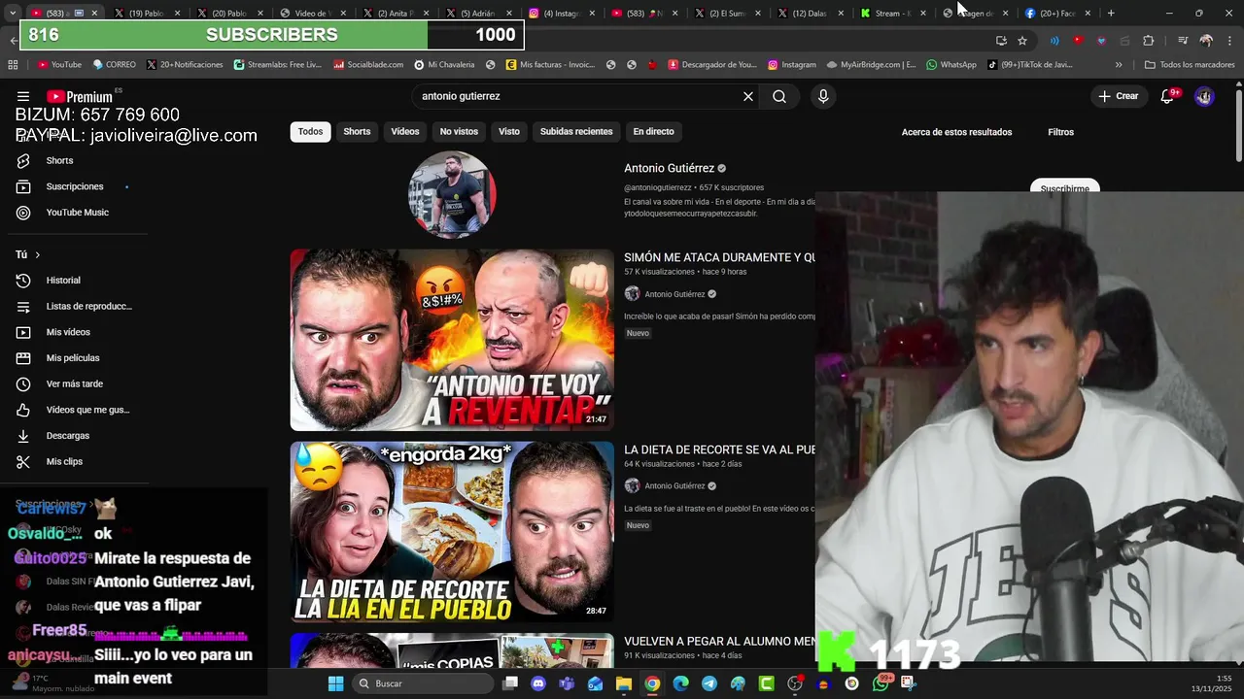Expand the Tú section chevron
Screen dimensions: 1244x699
tap(37, 254)
